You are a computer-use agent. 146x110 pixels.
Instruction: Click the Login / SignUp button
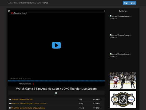[130, 3]
